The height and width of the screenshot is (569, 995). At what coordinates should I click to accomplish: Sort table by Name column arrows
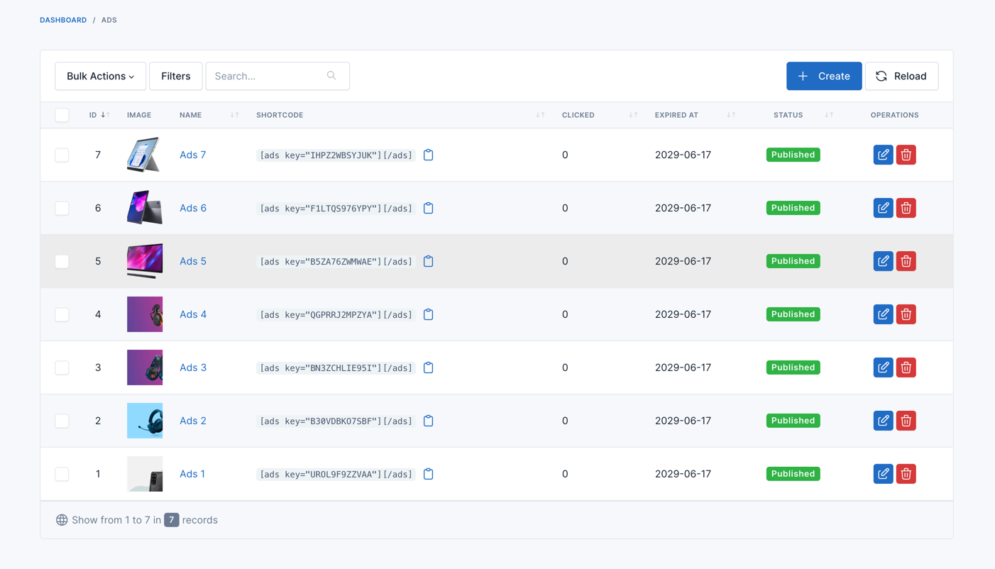(x=234, y=115)
